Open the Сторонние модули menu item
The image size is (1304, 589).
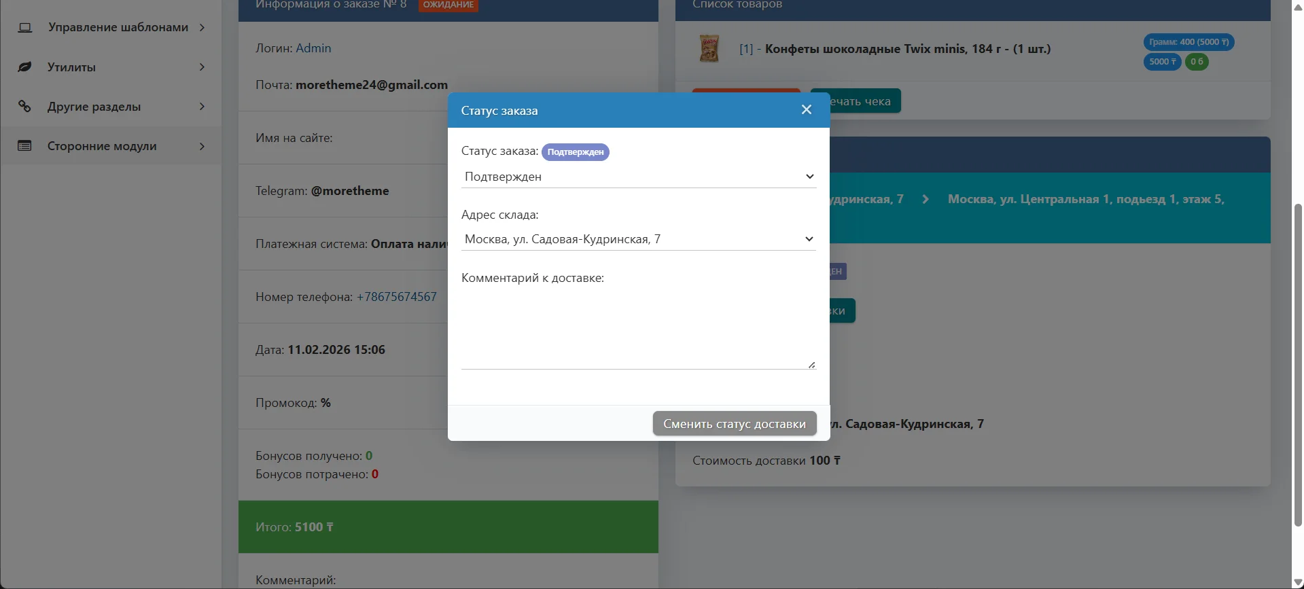click(102, 146)
